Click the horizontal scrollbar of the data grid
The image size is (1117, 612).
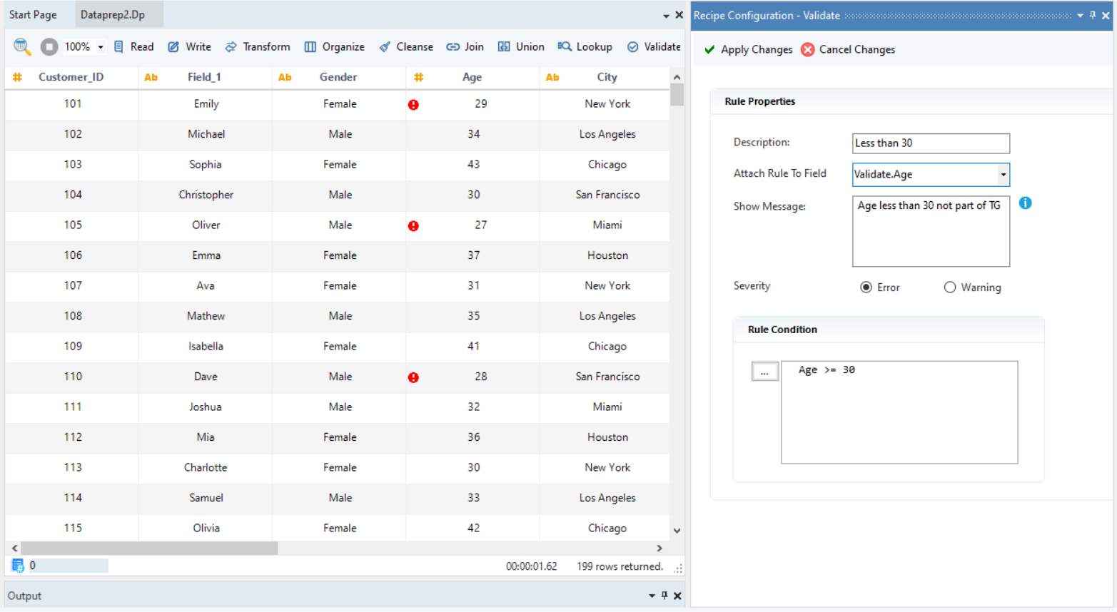coord(149,548)
